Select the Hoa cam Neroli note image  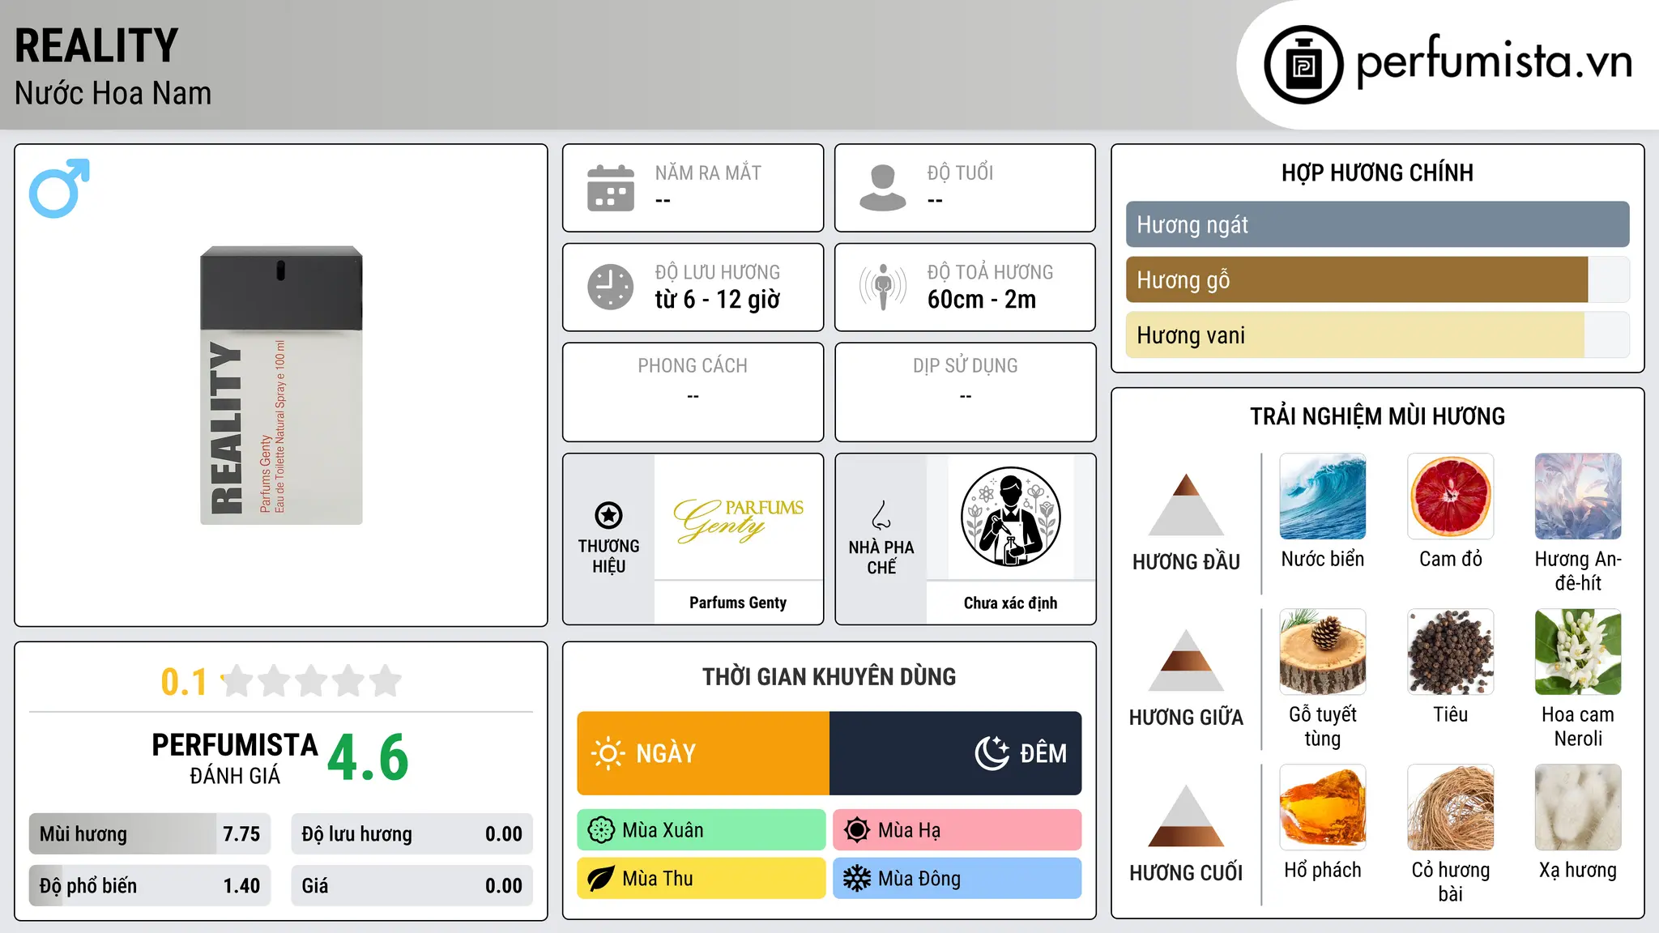[1578, 652]
